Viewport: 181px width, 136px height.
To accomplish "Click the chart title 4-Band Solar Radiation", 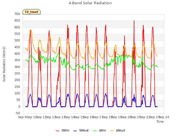I will pyautogui.click(x=90, y=3).
